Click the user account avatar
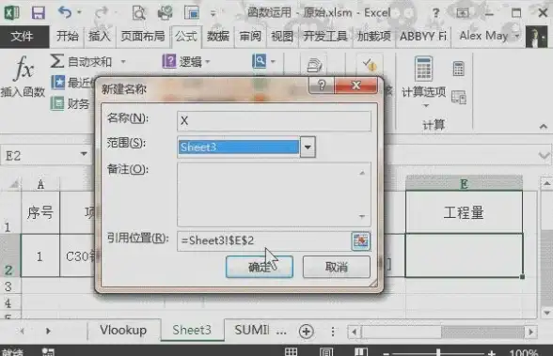Image resolution: width=553 pixels, height=356 pixels. tap(536, 37)
